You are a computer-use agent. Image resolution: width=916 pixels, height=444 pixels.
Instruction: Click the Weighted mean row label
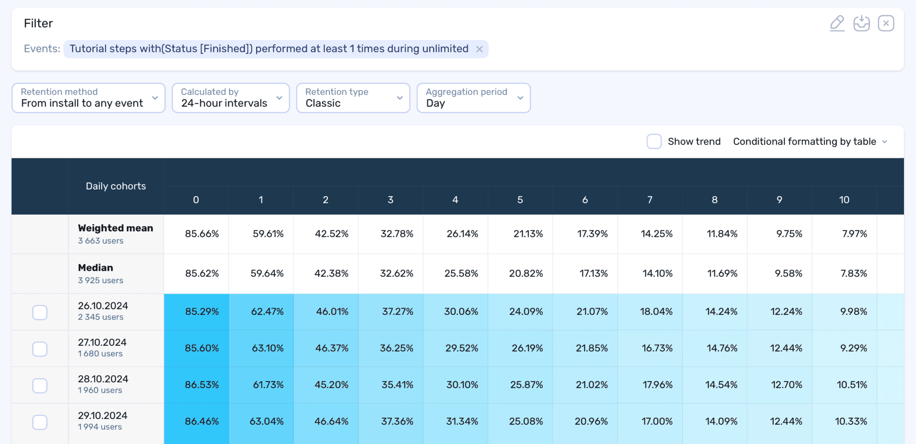(x=115, y=228)
